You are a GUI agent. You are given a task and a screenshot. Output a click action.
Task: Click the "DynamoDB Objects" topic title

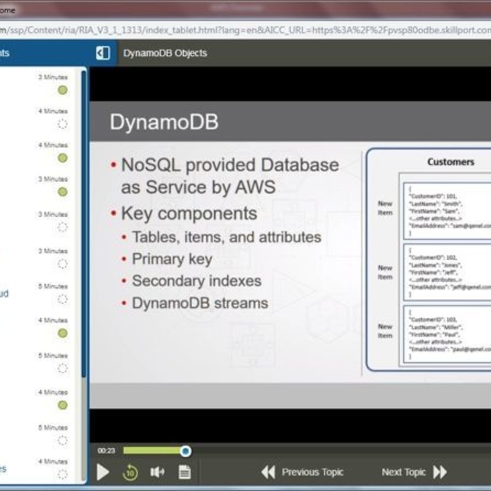pos(165,53)
